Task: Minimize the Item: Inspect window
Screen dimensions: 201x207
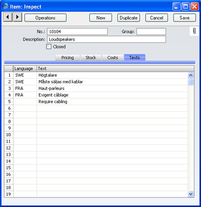Action: [x=177, y=7]
